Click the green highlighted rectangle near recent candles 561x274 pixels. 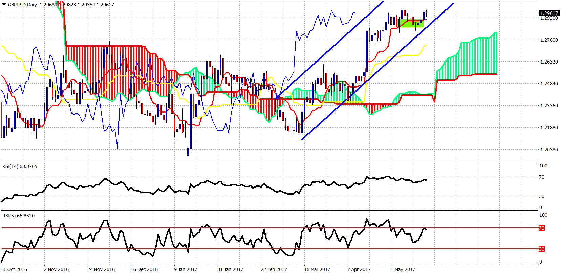[411, 23]
